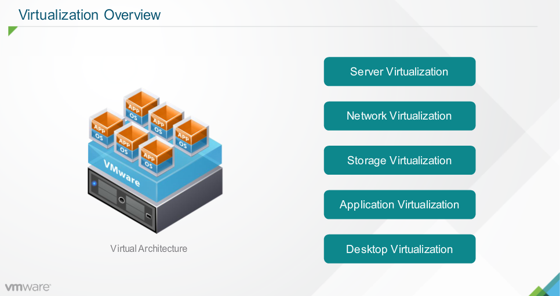The width and height of the screenshot is (560, 296).
Task: Select the front-most APP/OS cube nearest the server
Action: coord(157,155)
